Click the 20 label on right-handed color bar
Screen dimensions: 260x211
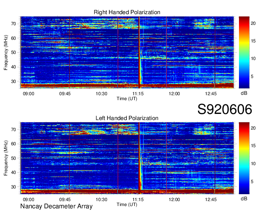[x=253, y=23]
